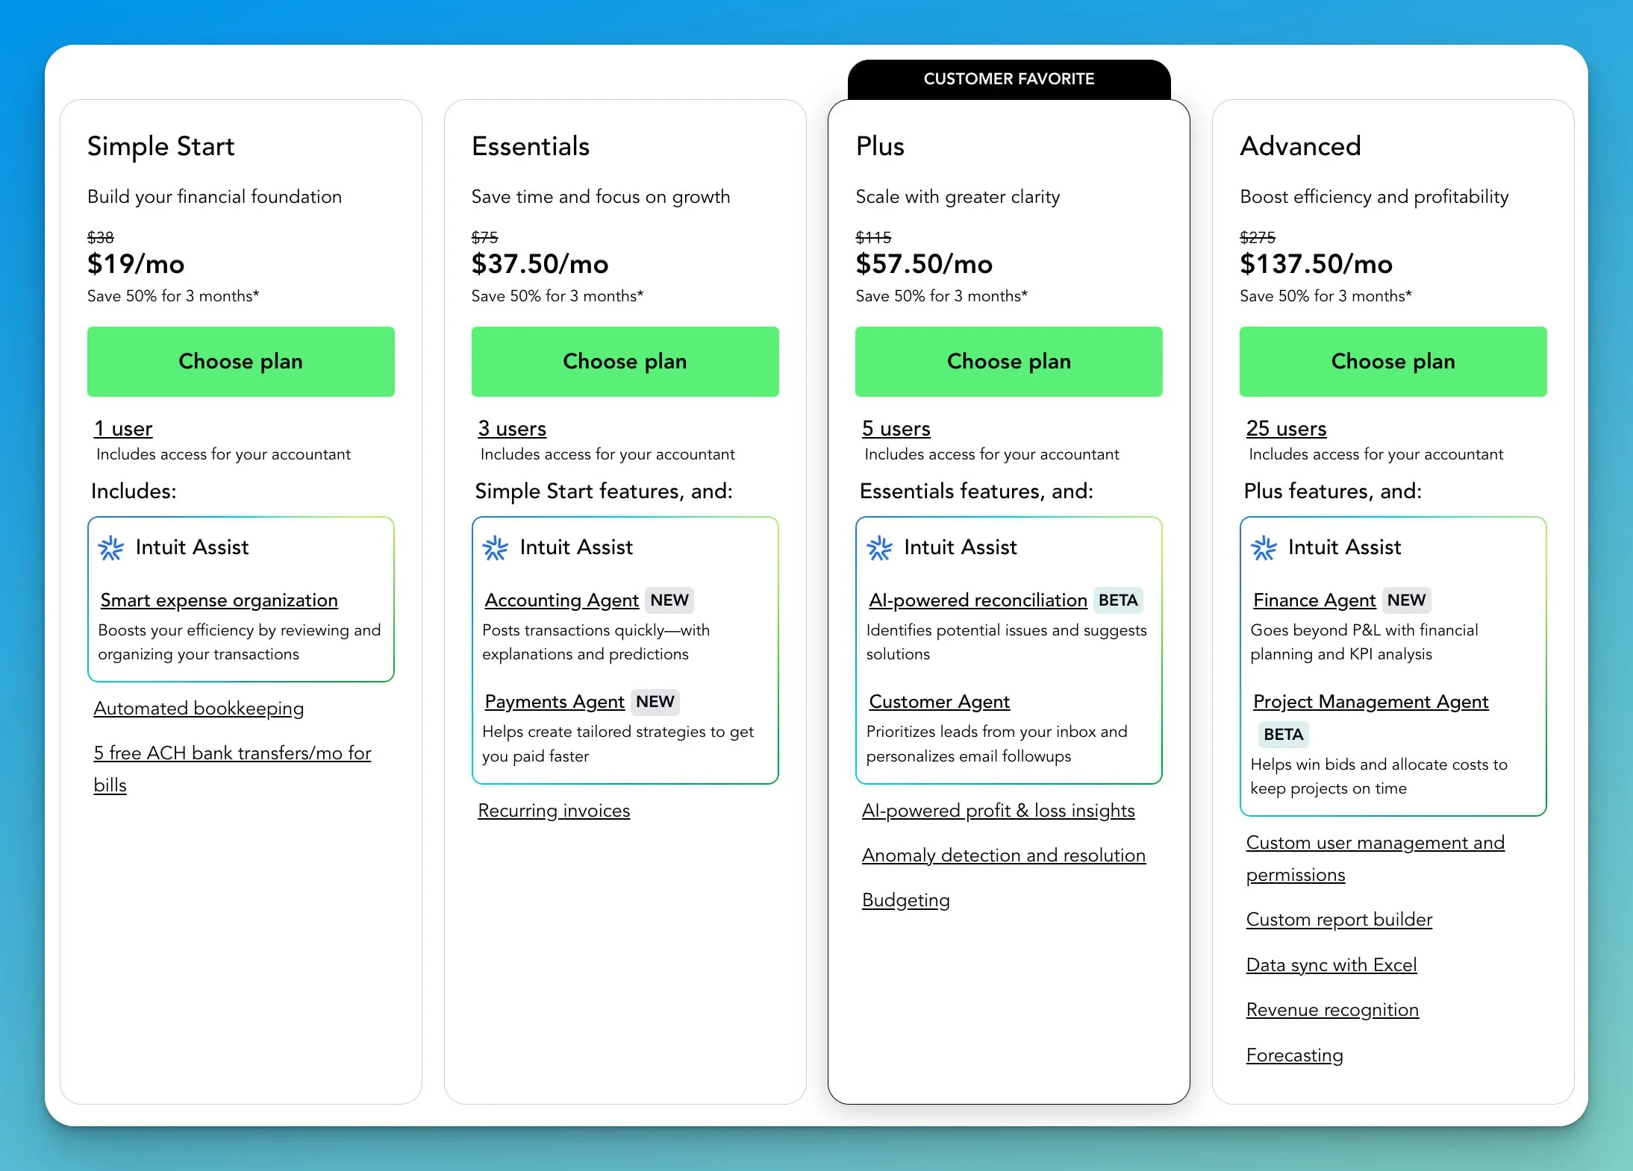Viewport: 1633px width, 1171px height.
Task: View details for 5 free ACH bank transfers
Action: [x=232, y=753]
